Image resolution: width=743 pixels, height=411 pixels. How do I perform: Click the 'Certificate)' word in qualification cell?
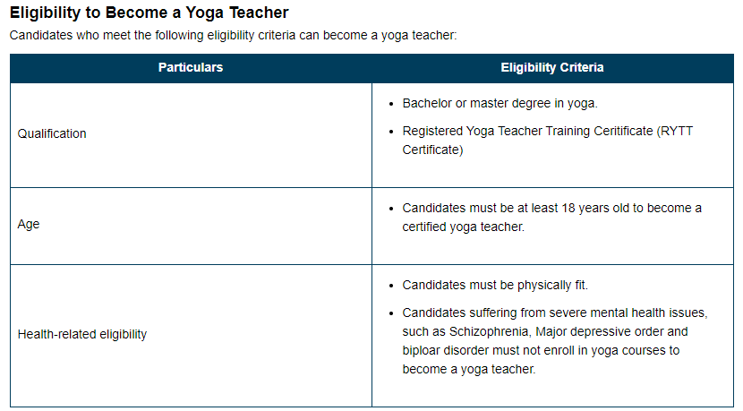[x=432, y=150]
